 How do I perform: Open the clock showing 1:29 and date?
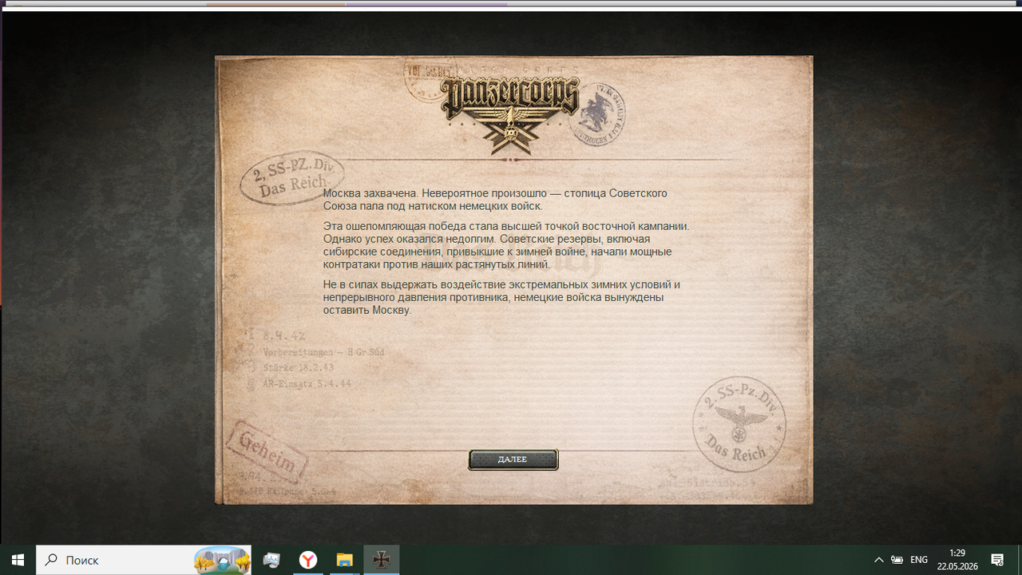(x=957, y=560)
